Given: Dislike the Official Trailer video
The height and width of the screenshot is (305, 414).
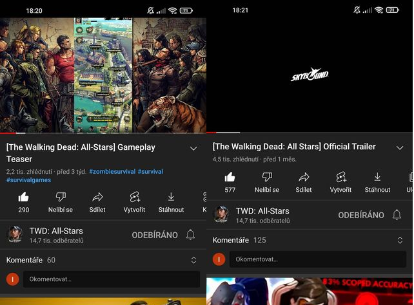Looking at the screenshot, I should pyautogui.click(x=267, y=178).
